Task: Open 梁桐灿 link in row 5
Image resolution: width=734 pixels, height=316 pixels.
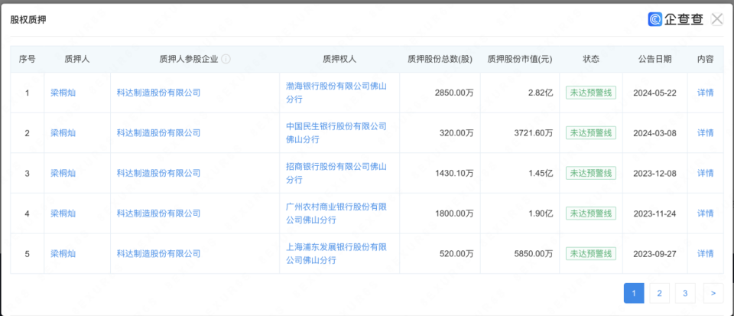Action: click(x=63, y=254)
